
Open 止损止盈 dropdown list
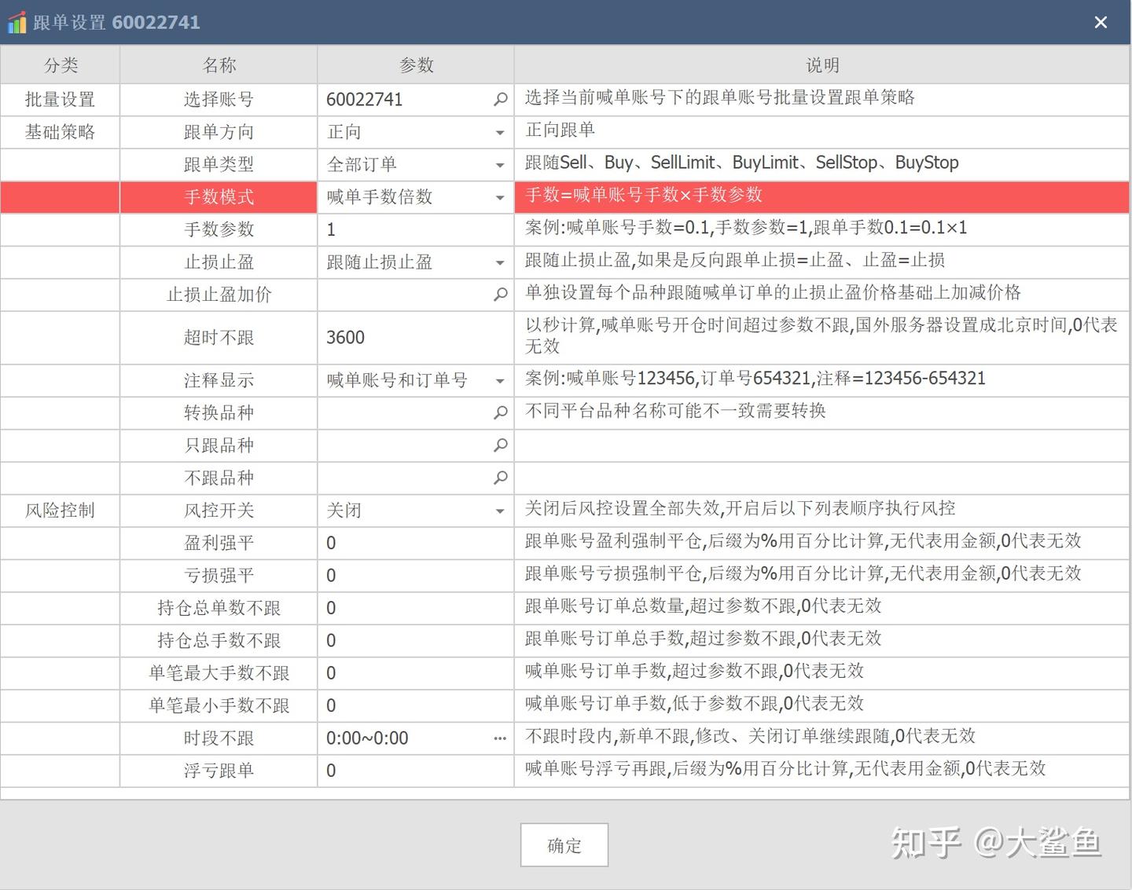point(500,263)
